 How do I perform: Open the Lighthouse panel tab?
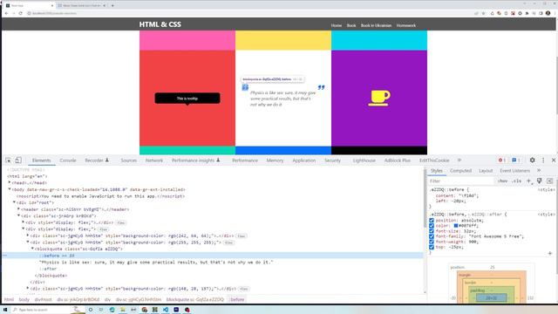tap(364, 160)
